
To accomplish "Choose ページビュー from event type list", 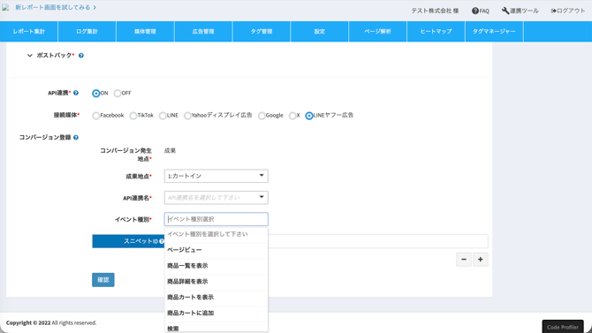I will click(x=216, y=250).
